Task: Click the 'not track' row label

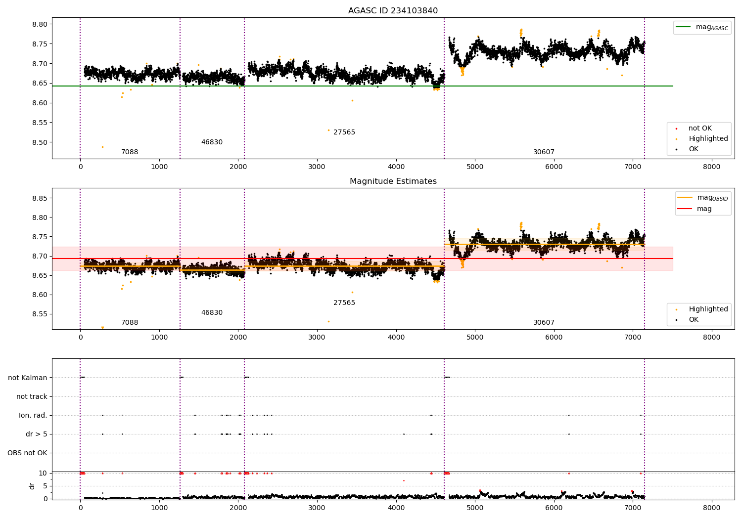Action: coord(32,396)
